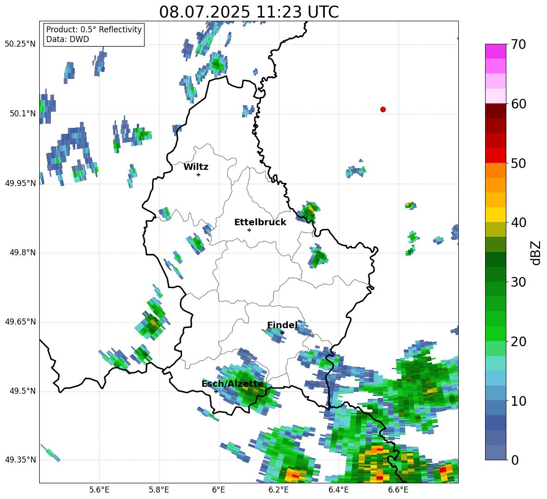Click the 5.6°E longitude label
Image resolution: width=547 pixels, height=499 pixels.
tap(99, 490)
